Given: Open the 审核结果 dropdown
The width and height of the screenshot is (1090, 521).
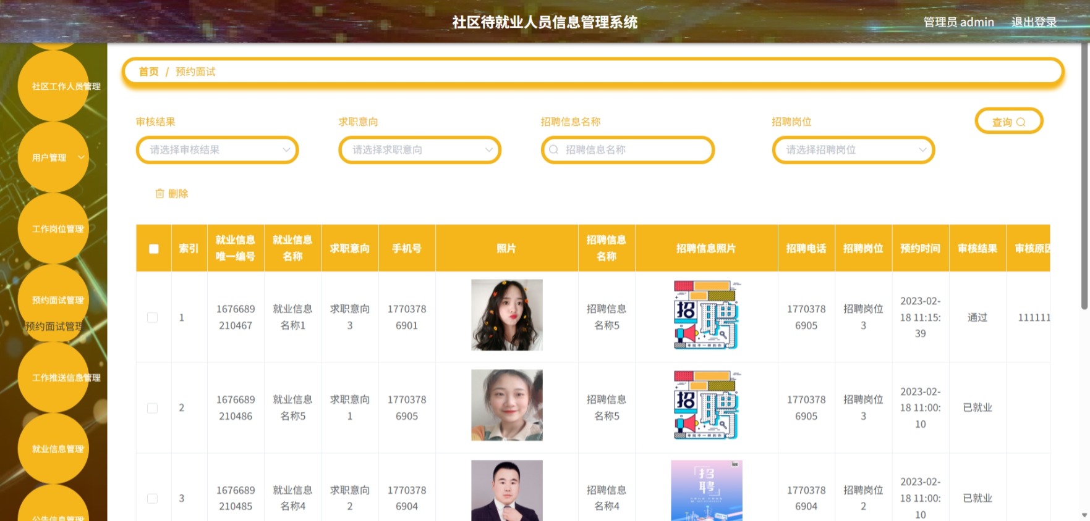Looking at the screenshot, I should [x=218, y=150].
